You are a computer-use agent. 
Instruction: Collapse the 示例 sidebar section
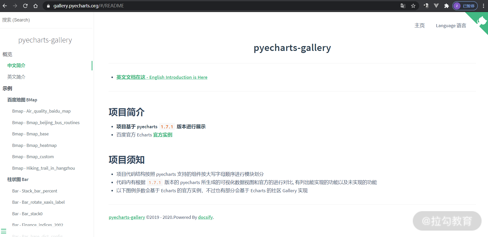7,89
